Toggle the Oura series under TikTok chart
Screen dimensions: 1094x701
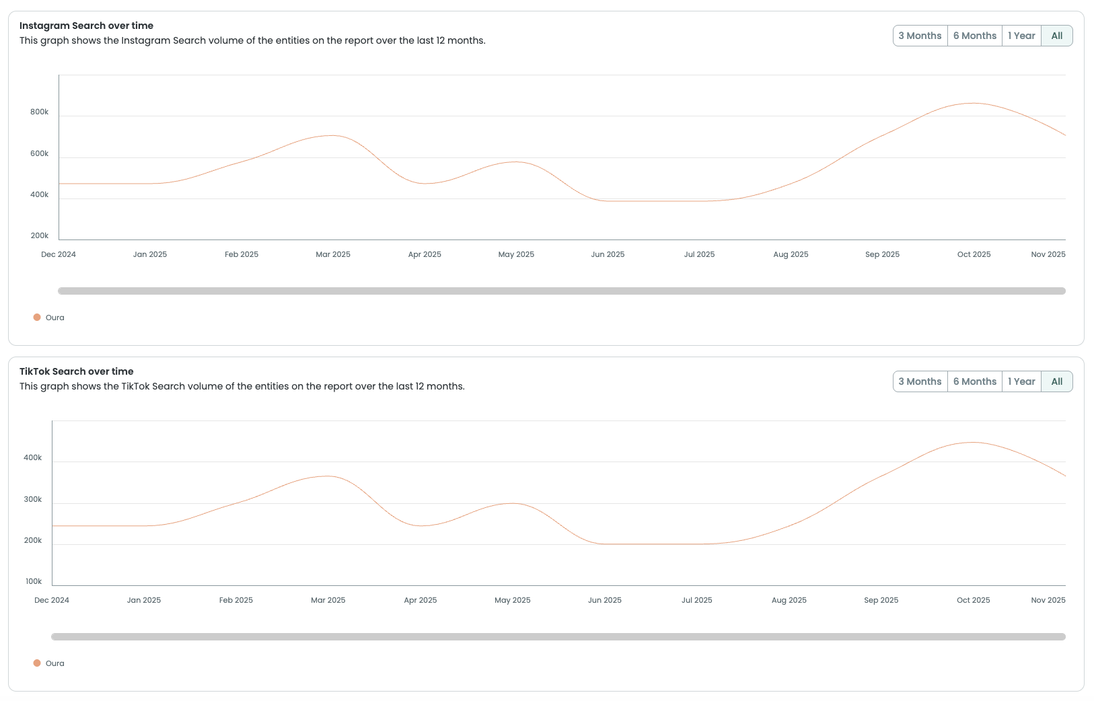coord(48,663)
